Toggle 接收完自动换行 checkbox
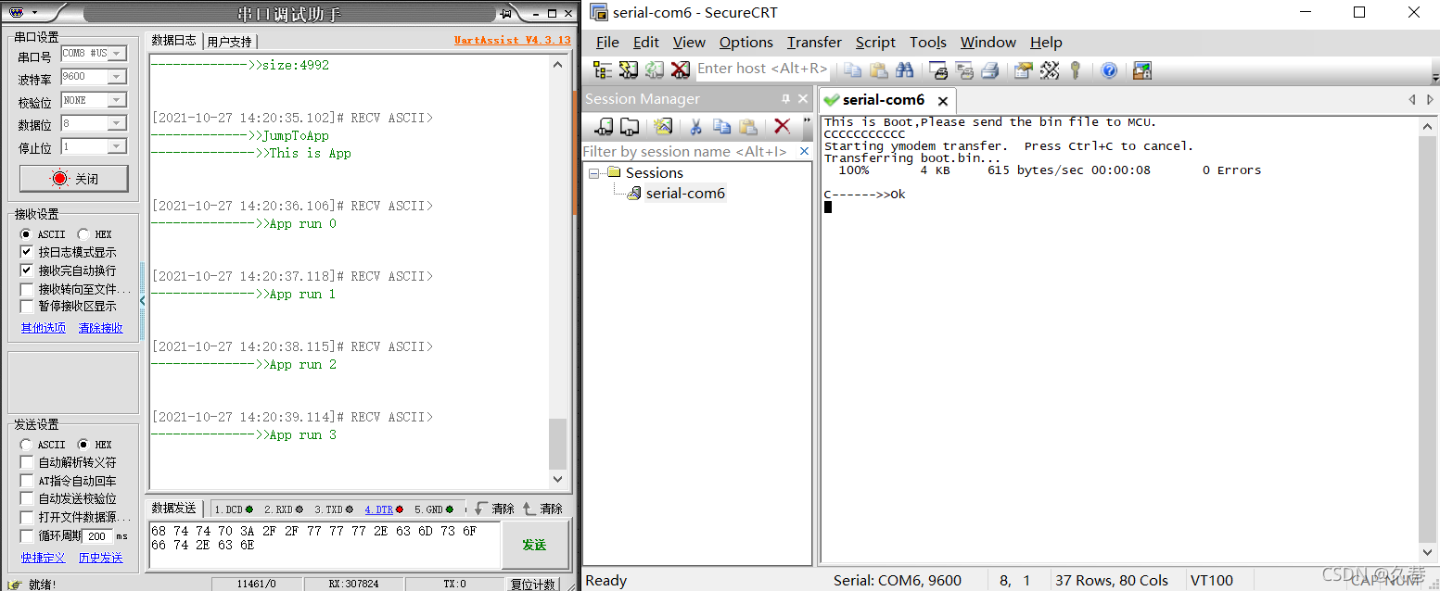Image resolution: width=1440 pixels, height=591 pixels. 26,270
